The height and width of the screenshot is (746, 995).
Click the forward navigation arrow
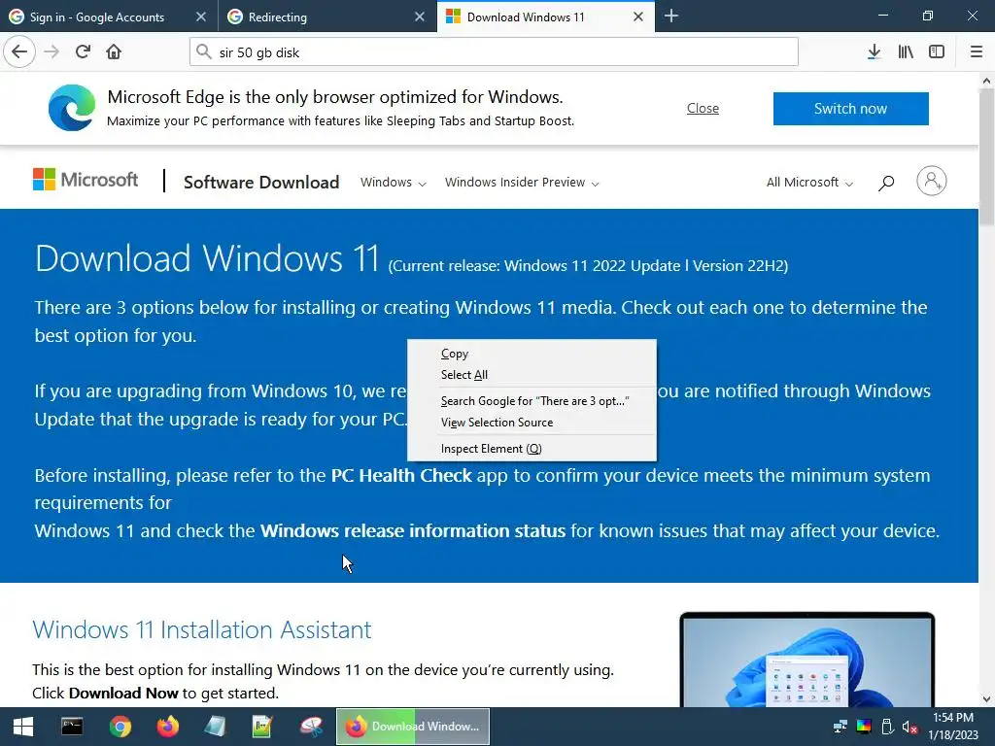(x=51, y=51)
